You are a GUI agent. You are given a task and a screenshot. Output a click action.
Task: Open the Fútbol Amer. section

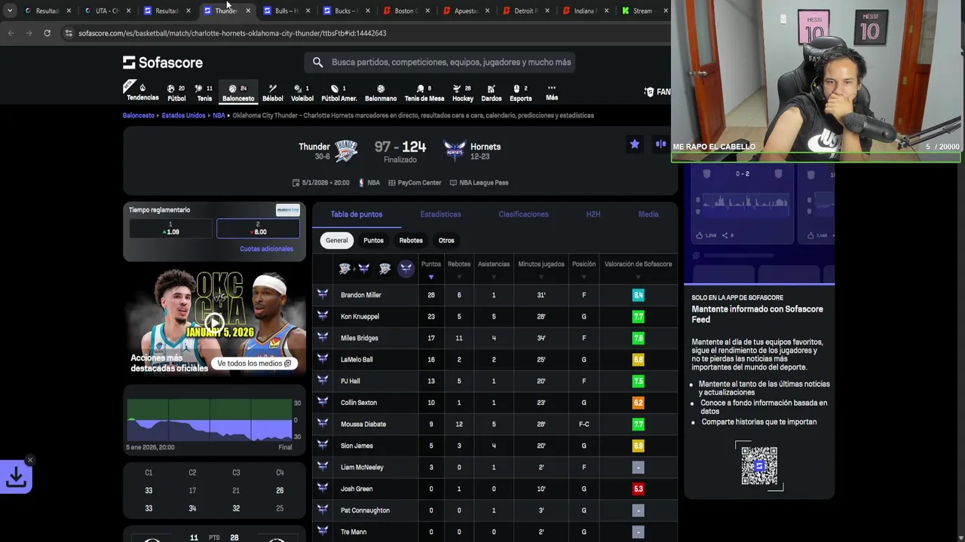(x=339, y=93)
